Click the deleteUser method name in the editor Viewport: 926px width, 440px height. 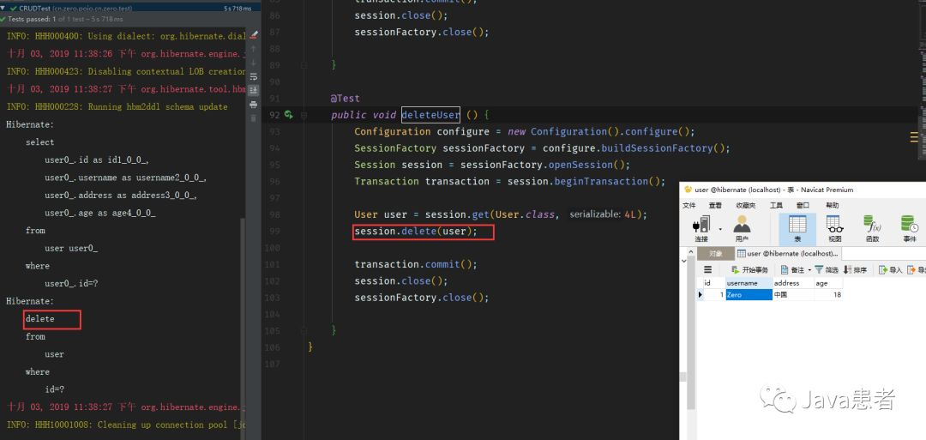click(430, 115)
